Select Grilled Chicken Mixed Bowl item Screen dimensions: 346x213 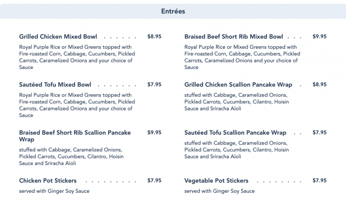click(58, 36)
